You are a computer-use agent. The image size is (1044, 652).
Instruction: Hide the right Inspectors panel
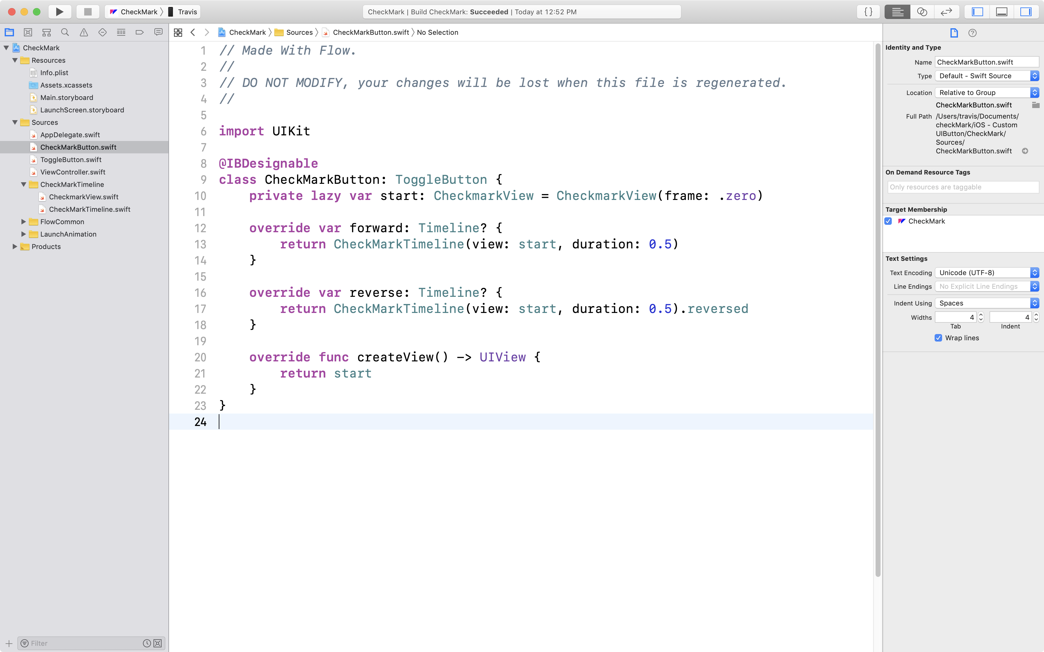[1025, 12]
